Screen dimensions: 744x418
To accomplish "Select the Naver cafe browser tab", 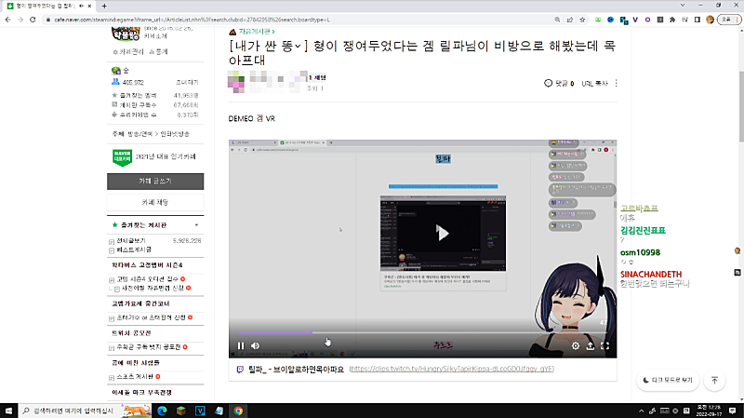I will click(45, 6).
